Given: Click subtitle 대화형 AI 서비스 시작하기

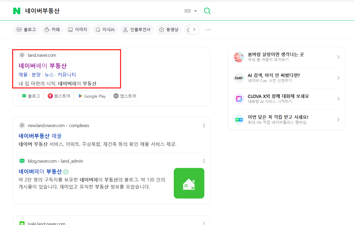Looking at the screenshot, I should click(x=270, y=101).
